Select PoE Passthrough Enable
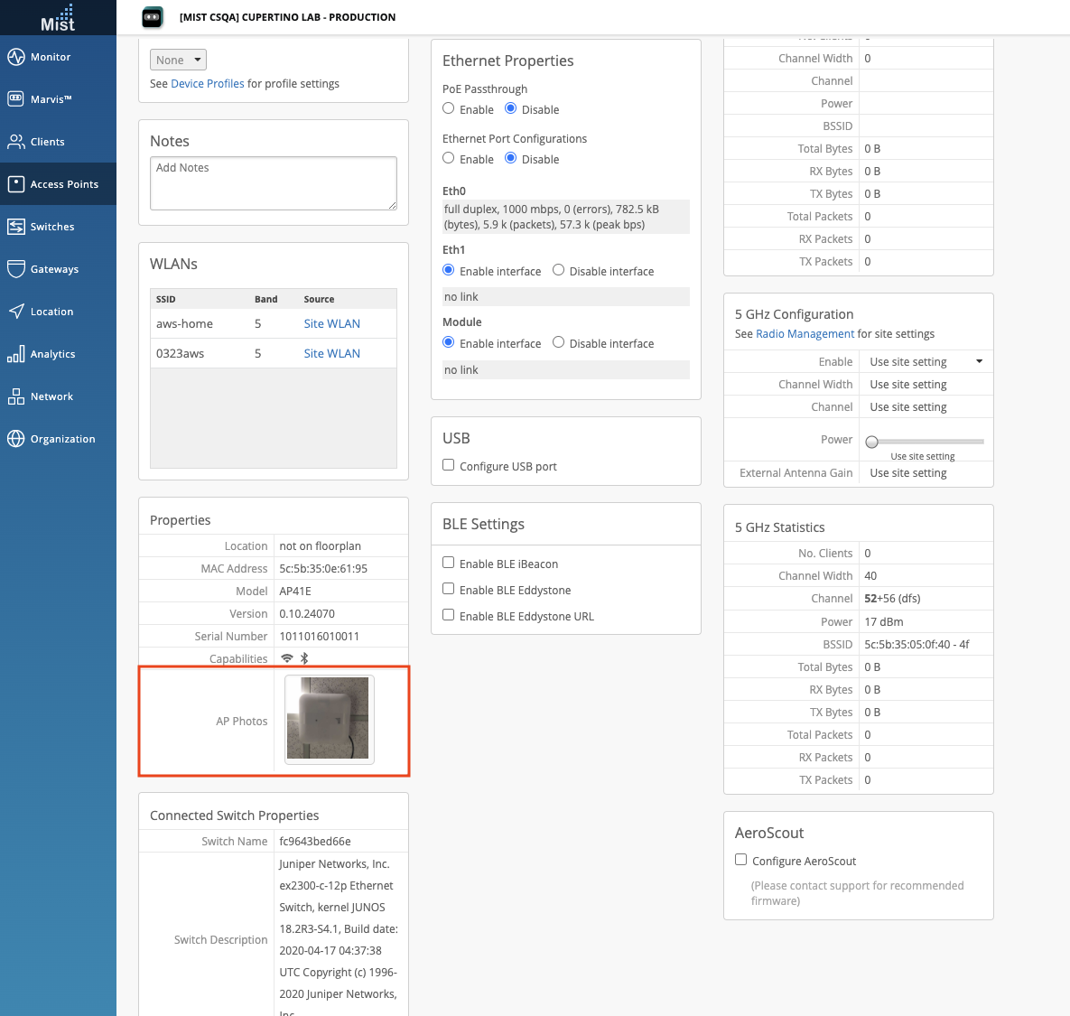 click(449, 108)
